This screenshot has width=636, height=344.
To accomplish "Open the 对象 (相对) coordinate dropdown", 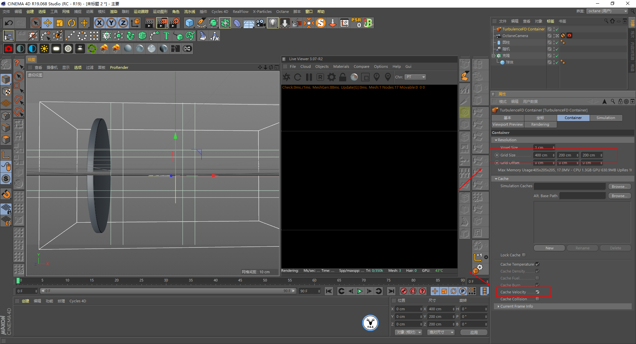I will [409, 332].
